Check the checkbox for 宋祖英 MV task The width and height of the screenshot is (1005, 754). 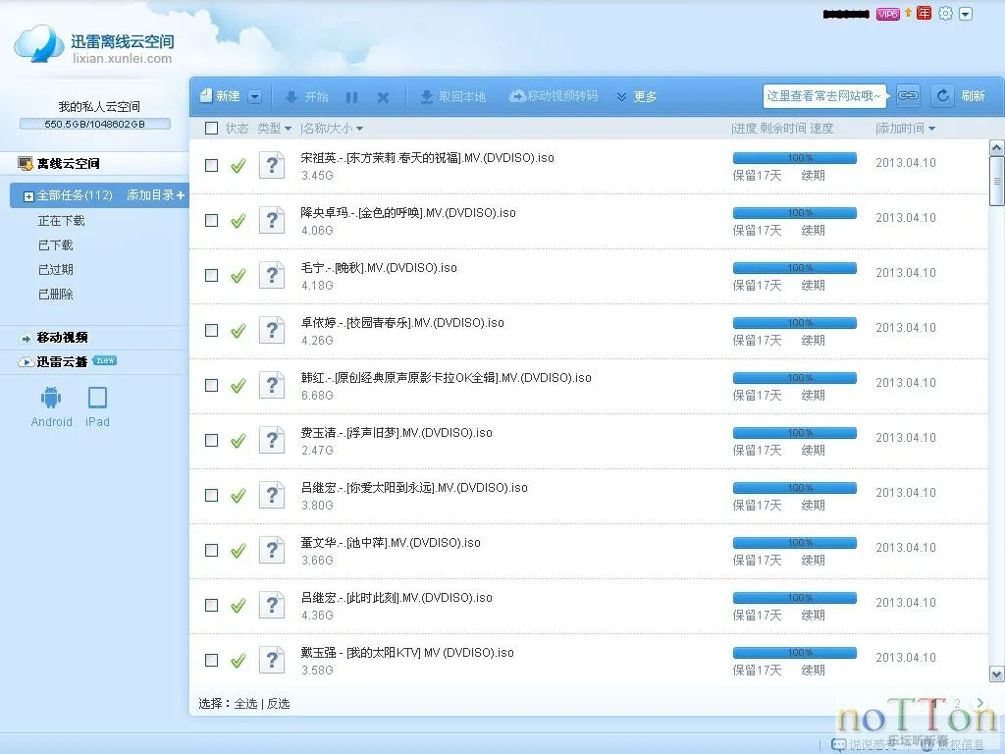pyautogui.click(x=211, y=165)
